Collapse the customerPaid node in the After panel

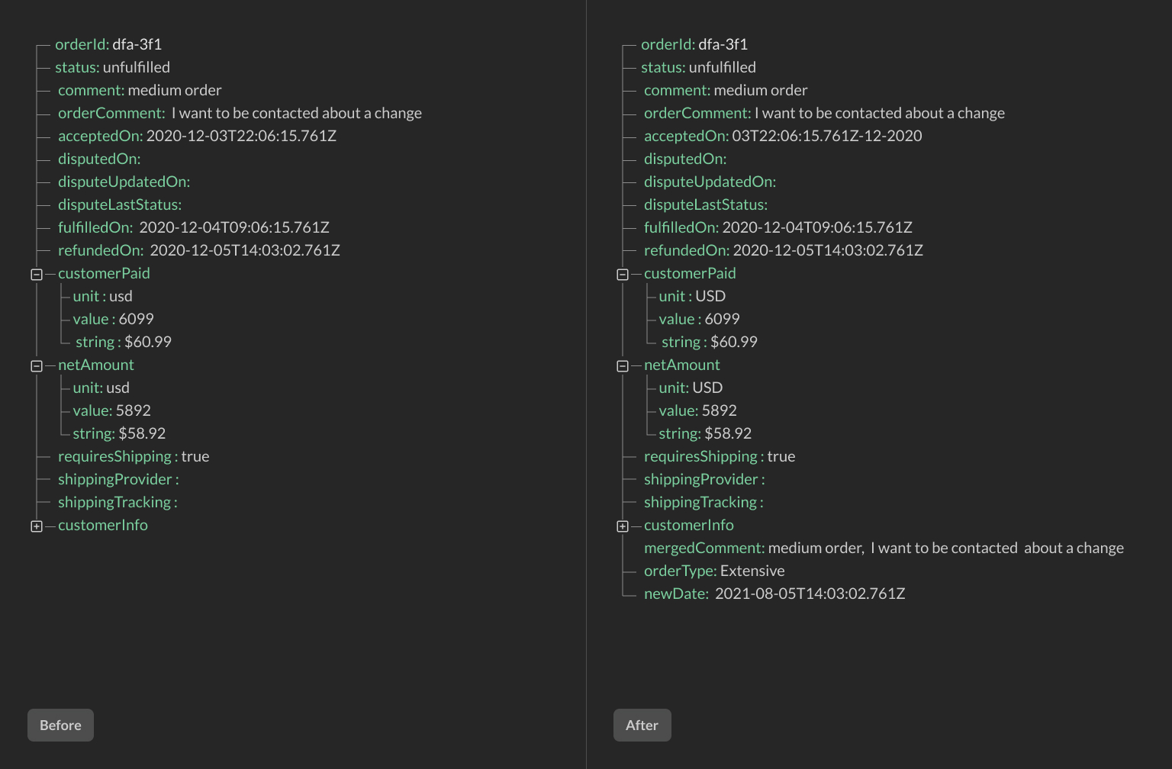tap(622, 274)
